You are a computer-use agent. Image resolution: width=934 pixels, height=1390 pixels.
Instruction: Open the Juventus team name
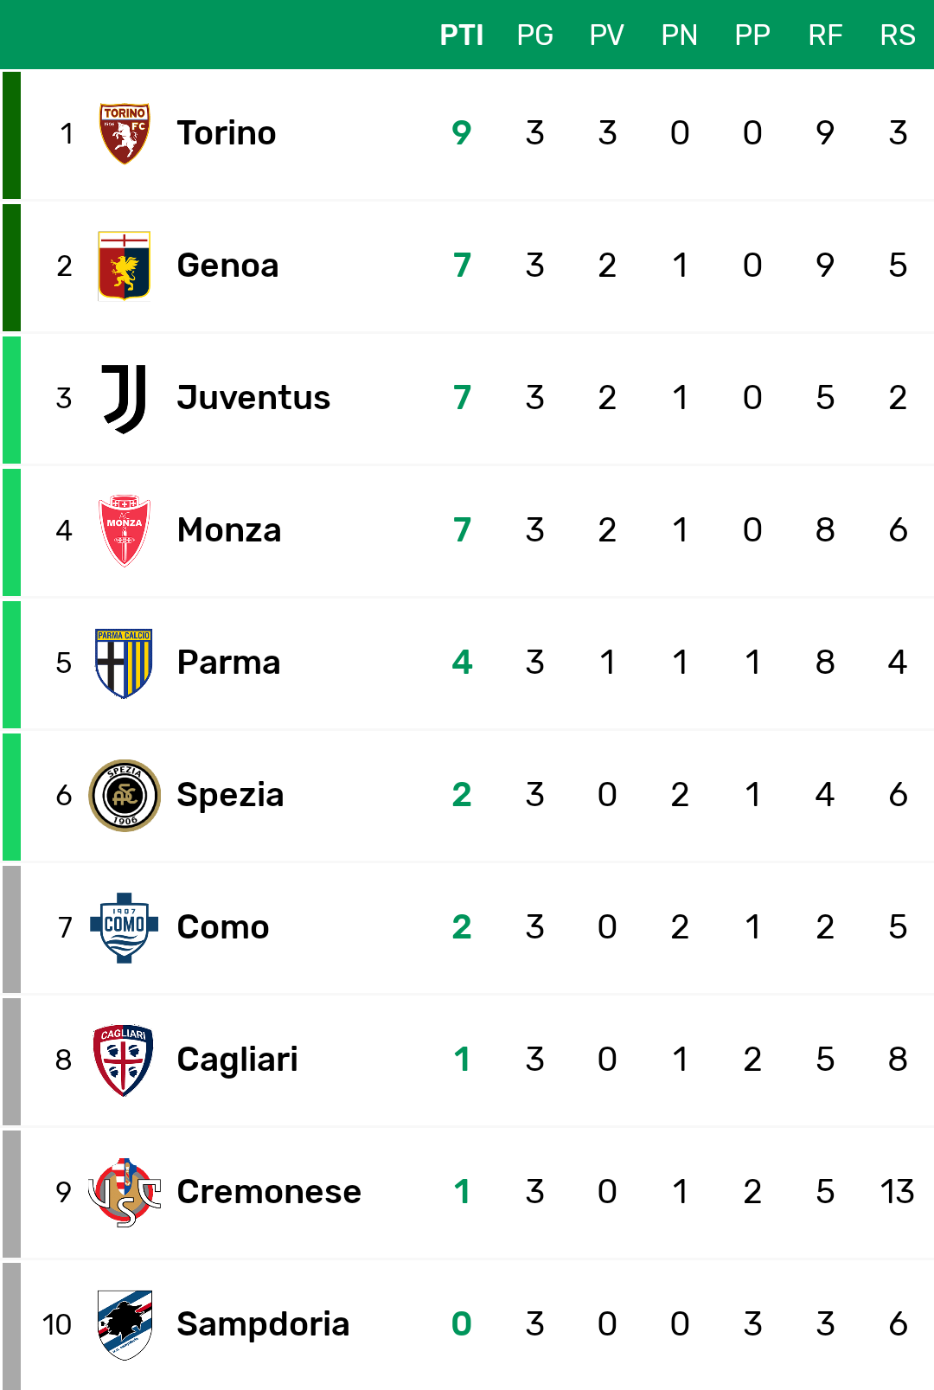point(253,398)
